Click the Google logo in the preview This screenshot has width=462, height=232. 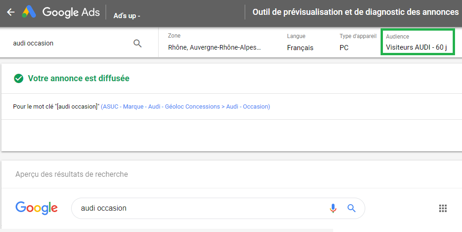[x=36, y=208]
